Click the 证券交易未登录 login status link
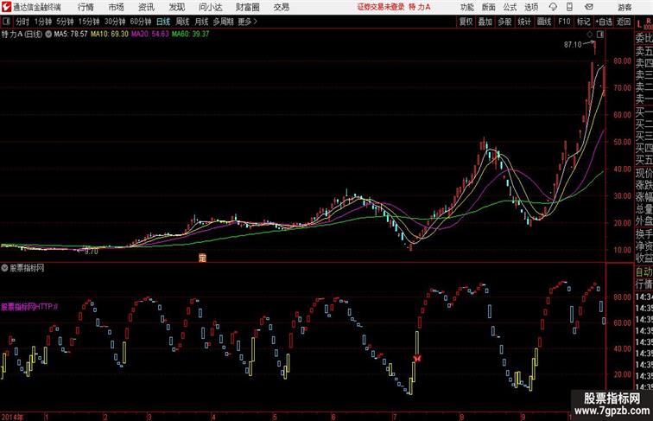 pos(381,7)
